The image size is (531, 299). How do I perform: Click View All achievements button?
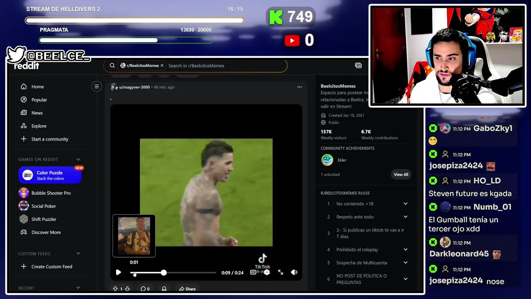[x=401, y=174]
